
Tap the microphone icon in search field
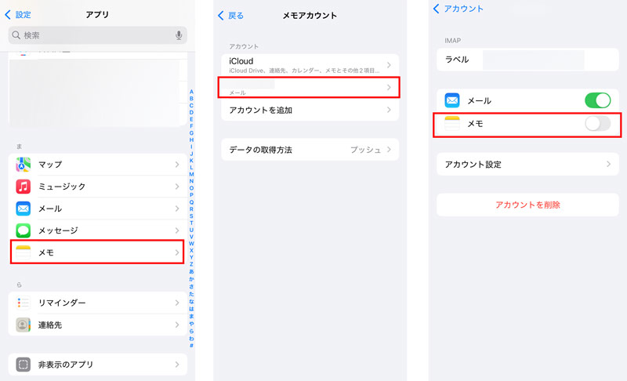tap(179, 35)
